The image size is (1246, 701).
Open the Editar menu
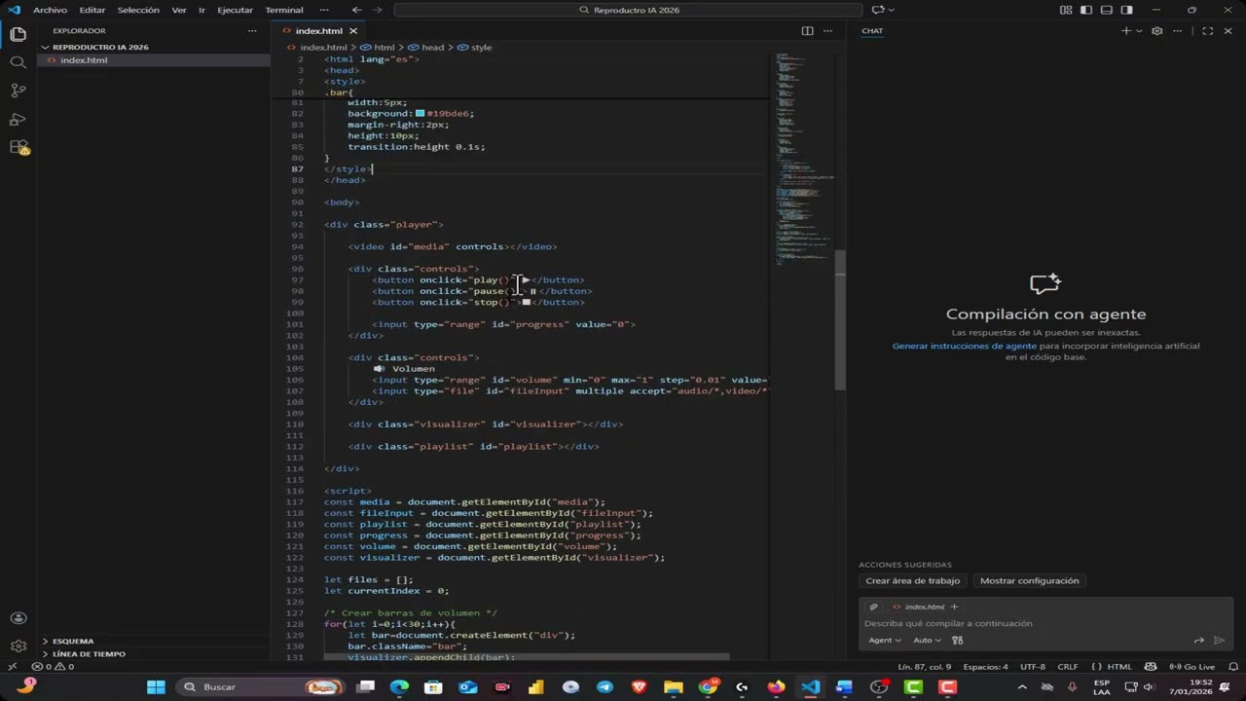pos(92,10)
